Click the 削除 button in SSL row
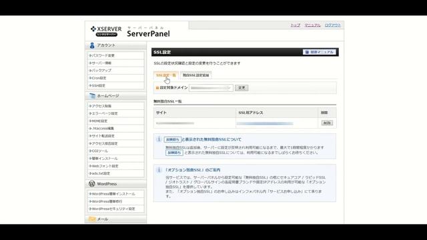The image size is (427, 240). coord(327,123)
